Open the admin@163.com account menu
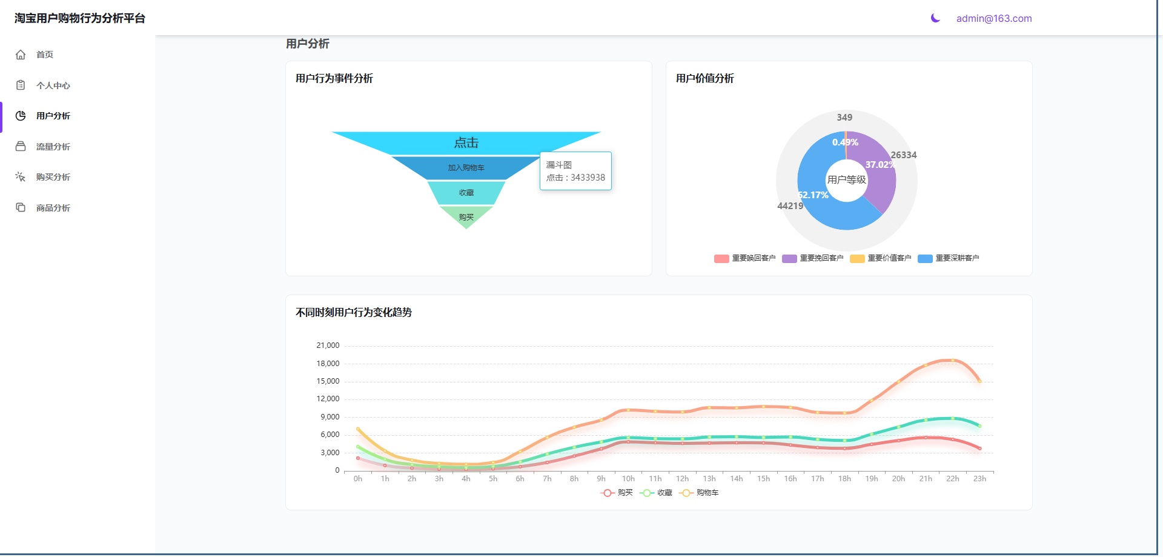1163x557 pixels. point(993,19)
